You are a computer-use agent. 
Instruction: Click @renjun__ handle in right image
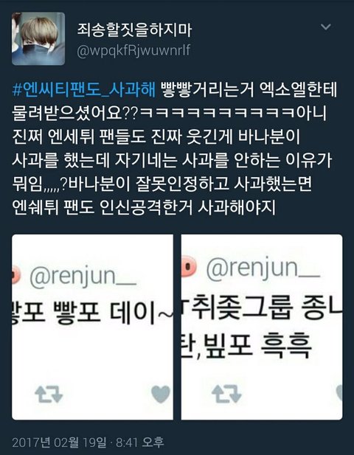click(x=263, y=268)
